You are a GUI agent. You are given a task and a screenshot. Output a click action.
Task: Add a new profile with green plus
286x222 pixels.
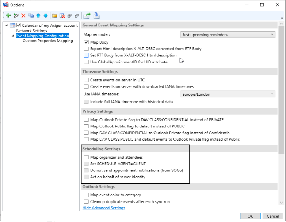(x=8, y=15)
